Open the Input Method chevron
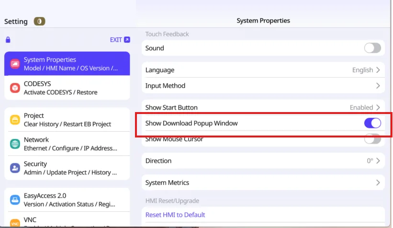 coord(378,86)
